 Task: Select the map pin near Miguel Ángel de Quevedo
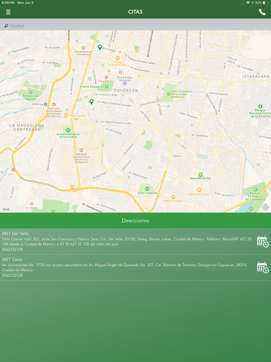[x=92, y=101]
